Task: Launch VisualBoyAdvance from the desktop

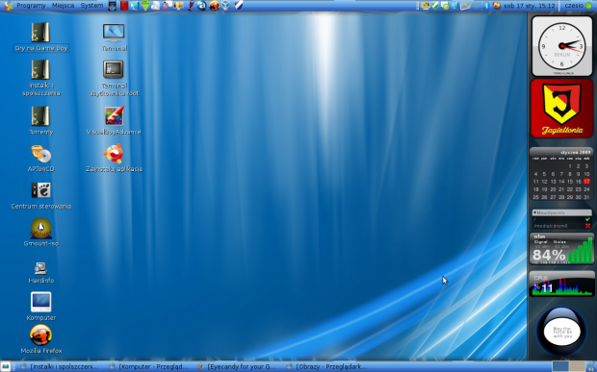Action: [114, 120]
